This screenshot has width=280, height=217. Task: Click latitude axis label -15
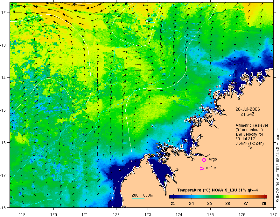point(3,110)
